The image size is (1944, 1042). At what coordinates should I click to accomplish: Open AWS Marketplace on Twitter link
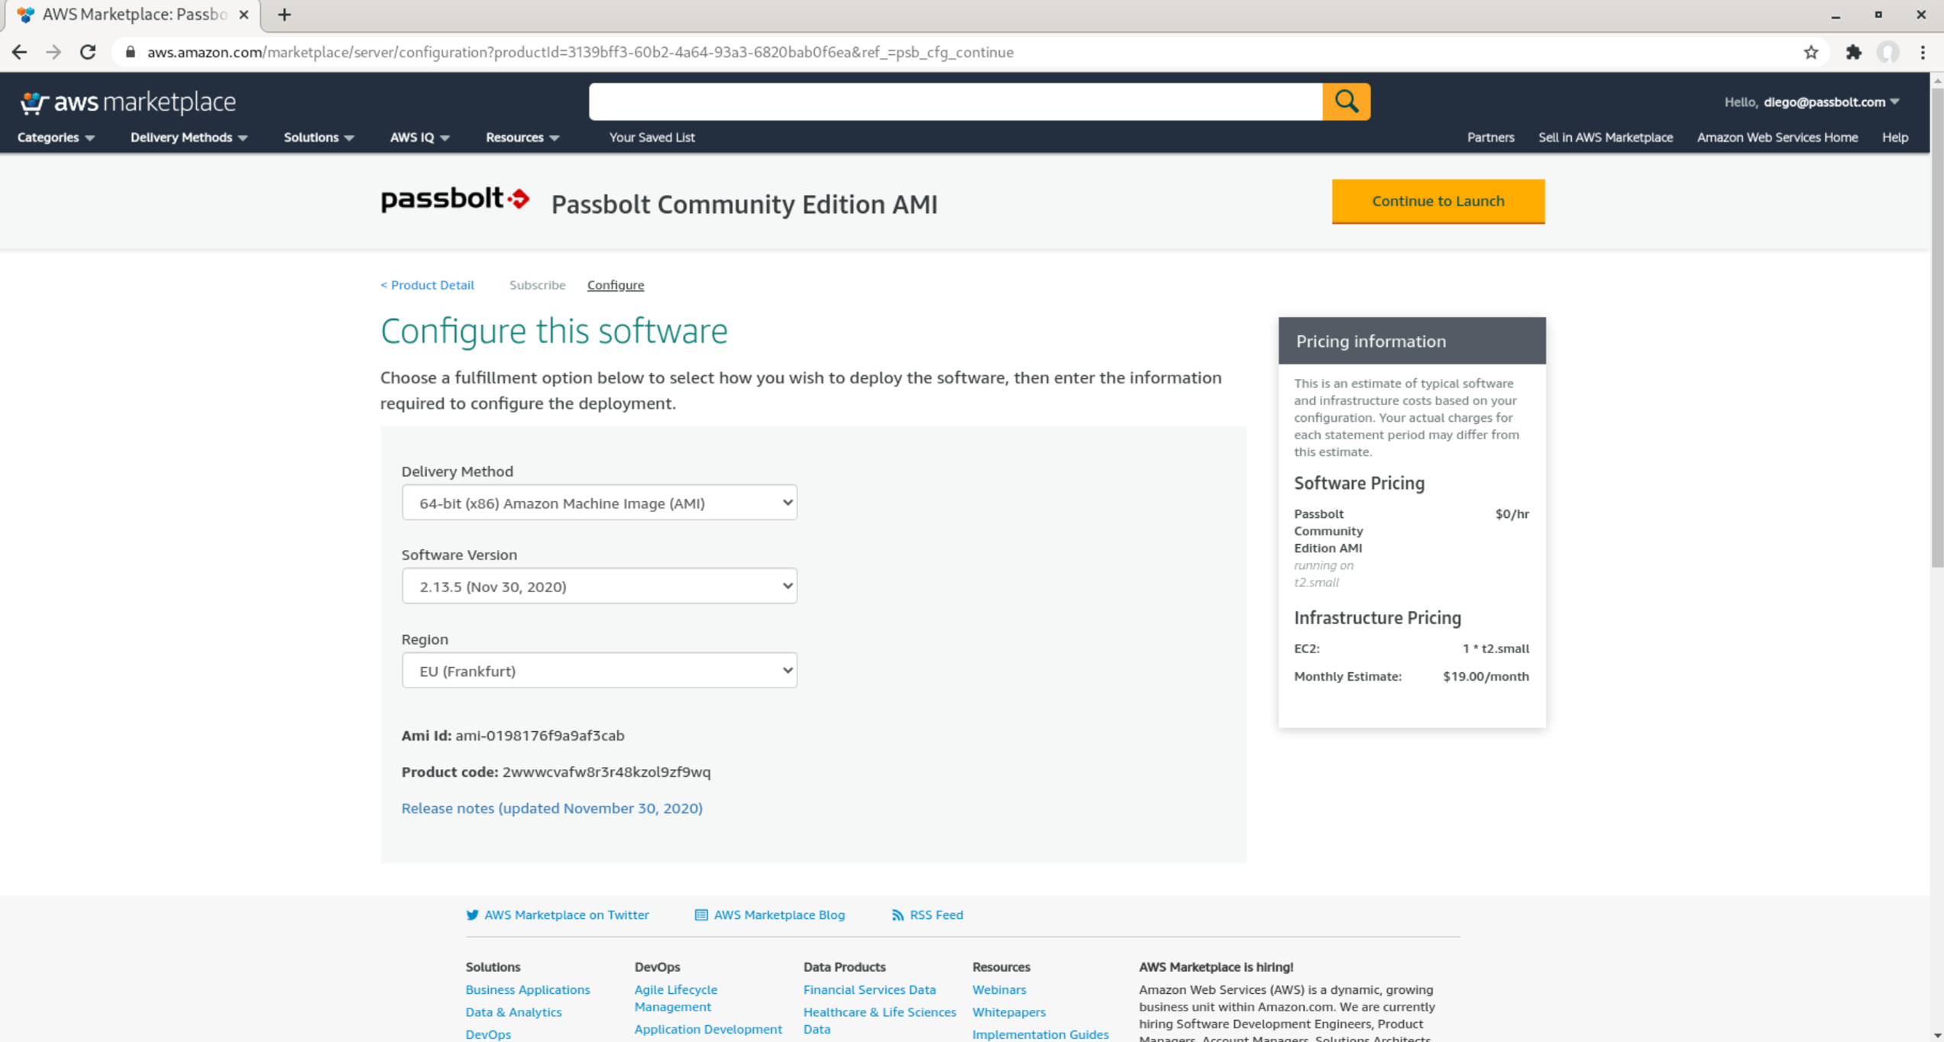pos(566,914)
